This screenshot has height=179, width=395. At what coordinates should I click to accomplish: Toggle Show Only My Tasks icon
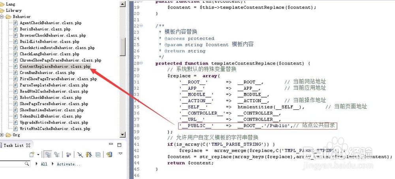pyautogui.click(x=88, y=155)
